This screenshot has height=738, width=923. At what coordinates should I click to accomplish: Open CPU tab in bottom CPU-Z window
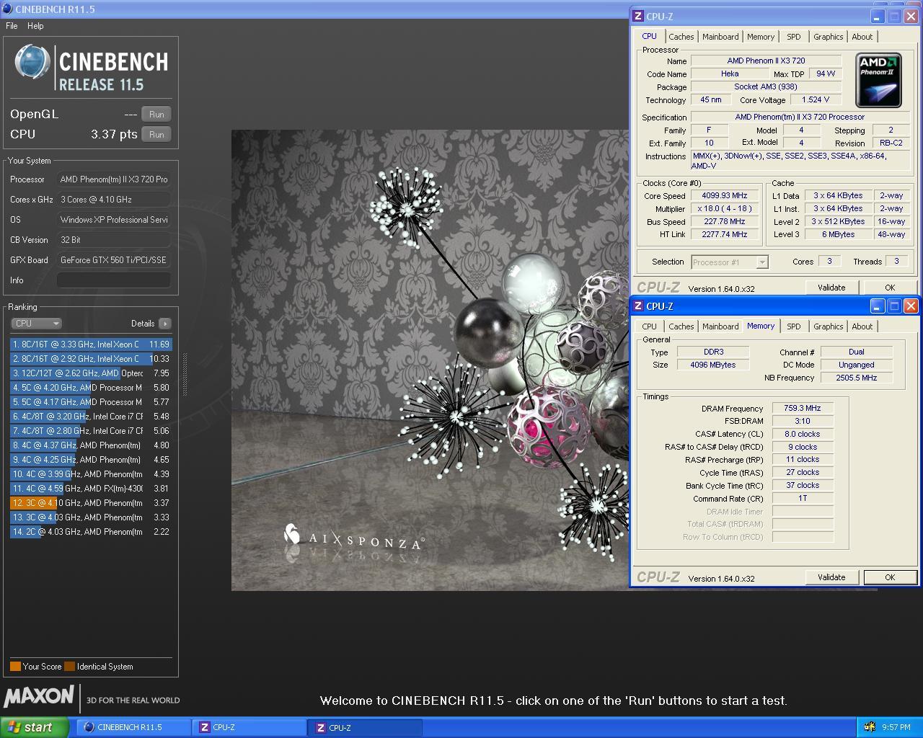point(649,326)
